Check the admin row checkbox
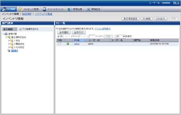 click(59, 44)
